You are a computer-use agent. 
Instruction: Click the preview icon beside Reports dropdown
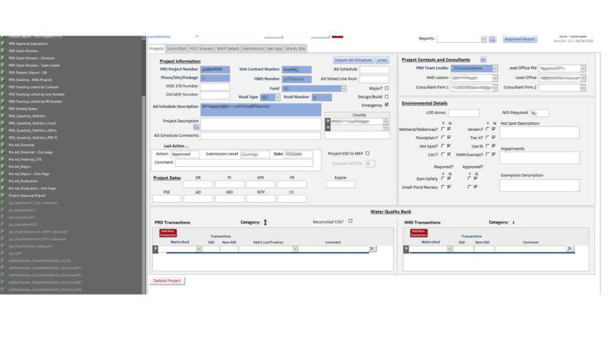(493, 38)
